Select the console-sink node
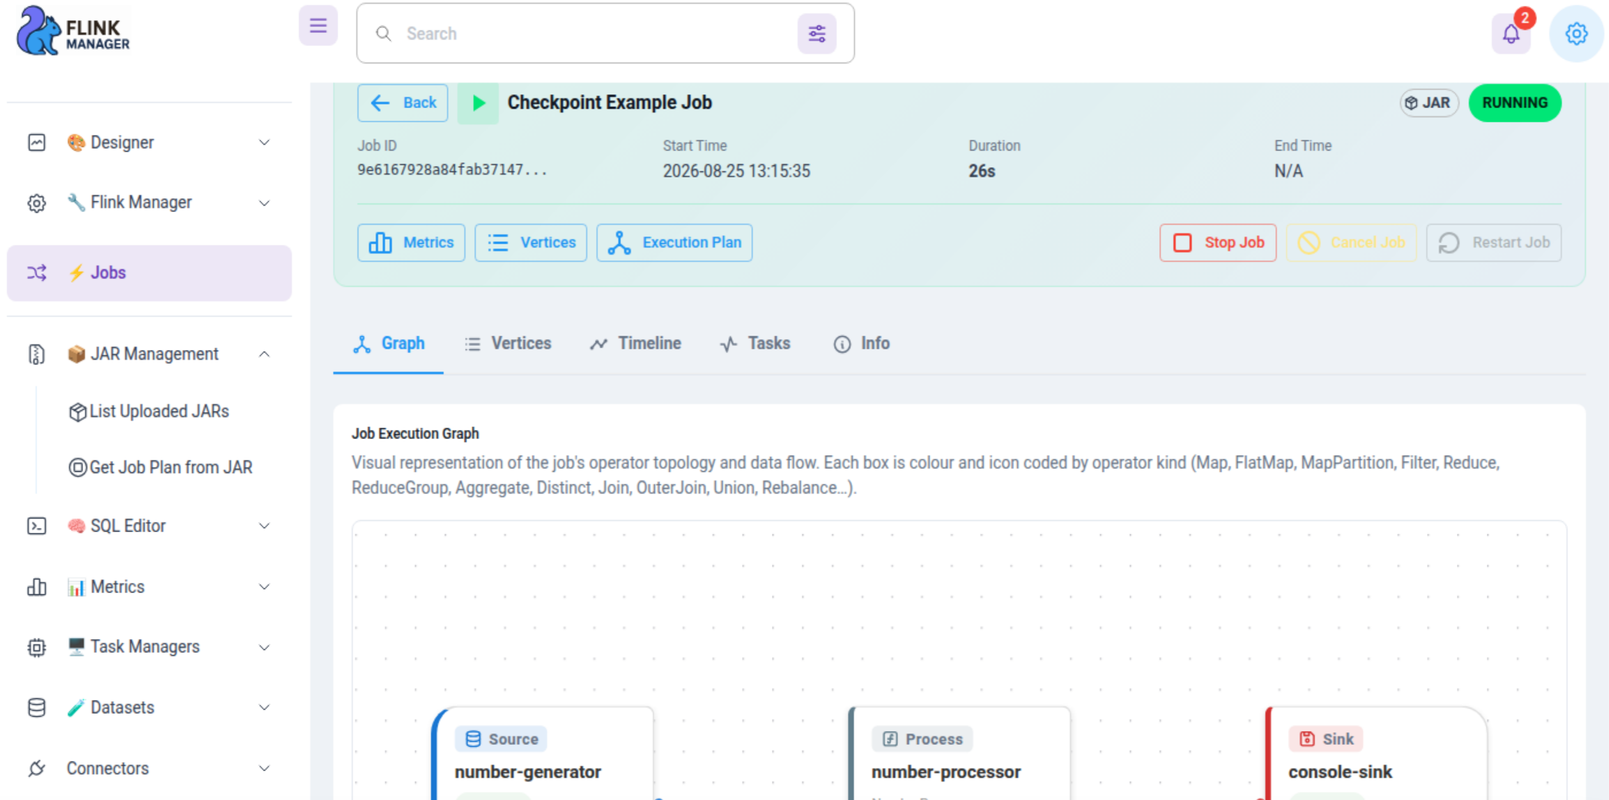 (1376, 753)
